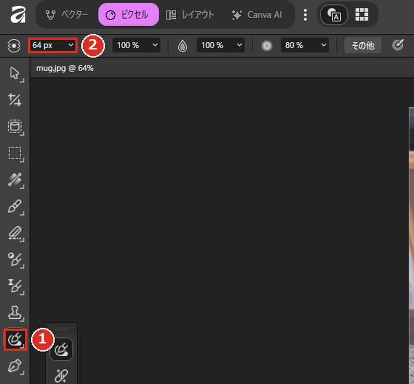This screenshot has width=414, height=384.
Task: Choose the inpainting brush in the flyout
Action: [x=61, y=349]
